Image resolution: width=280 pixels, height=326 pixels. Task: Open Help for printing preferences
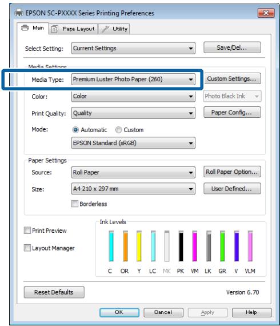click(x=251, y=312)
